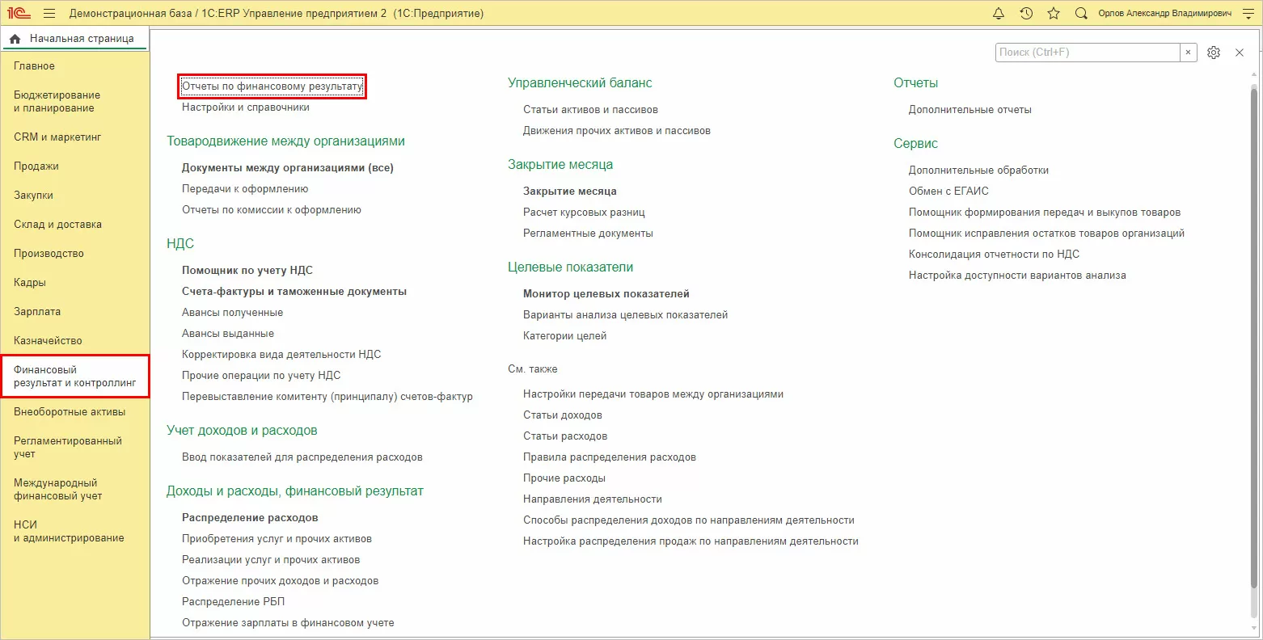Open Направления деятельности
The width and height of the screenshot is (1263, 640).
click(x=593, y=499)
